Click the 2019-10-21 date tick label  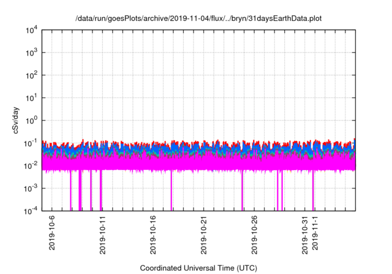(x=204, y=235)
